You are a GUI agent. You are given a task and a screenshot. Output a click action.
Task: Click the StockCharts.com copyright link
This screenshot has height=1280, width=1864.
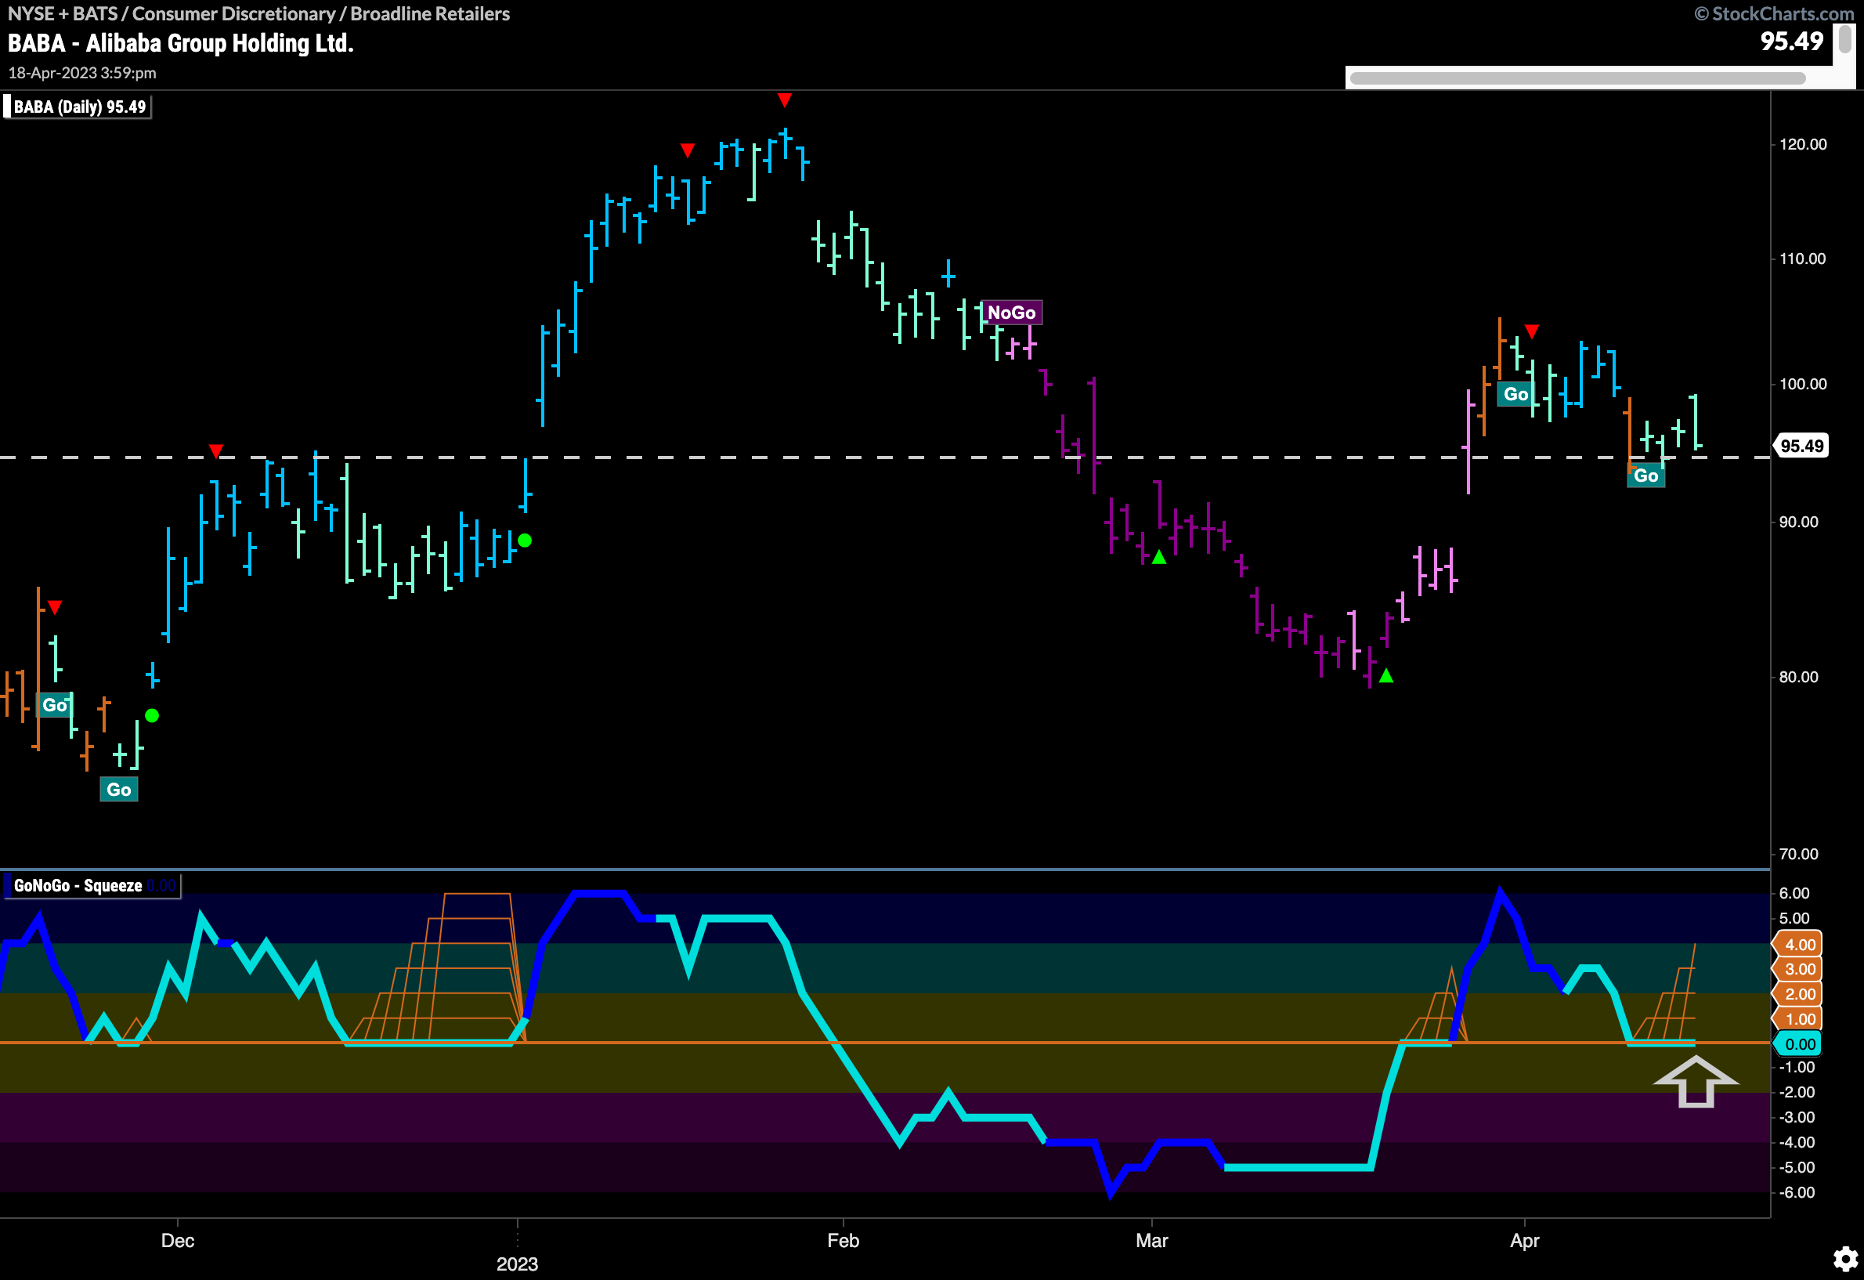click(x=1774, y=13)
